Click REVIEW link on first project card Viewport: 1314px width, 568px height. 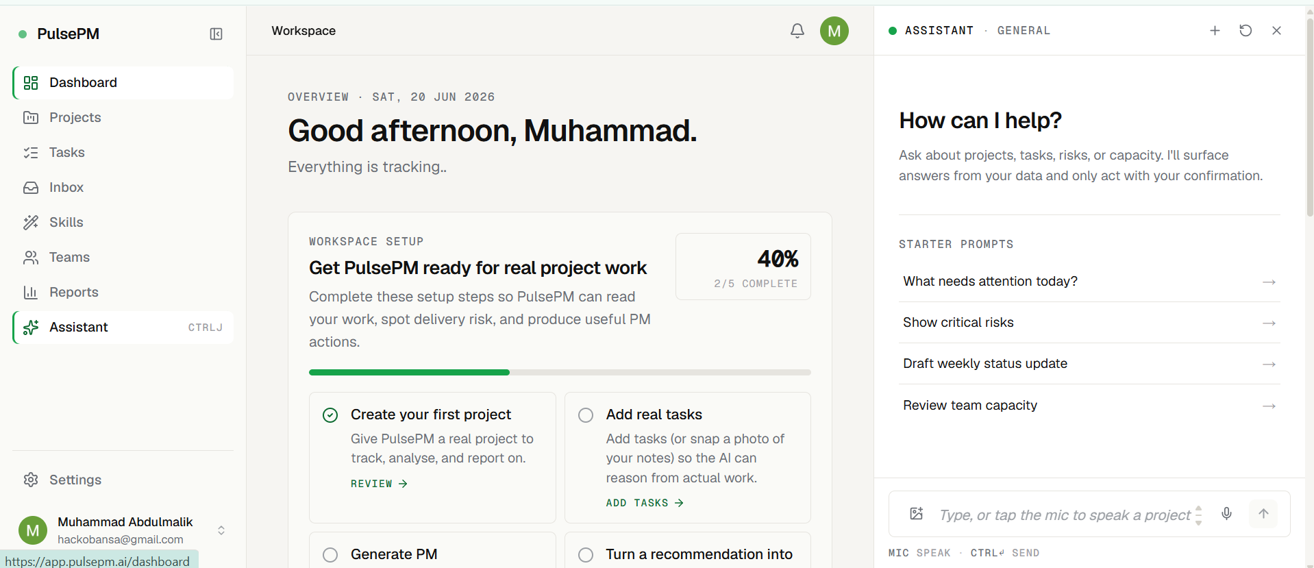[379, 484]
